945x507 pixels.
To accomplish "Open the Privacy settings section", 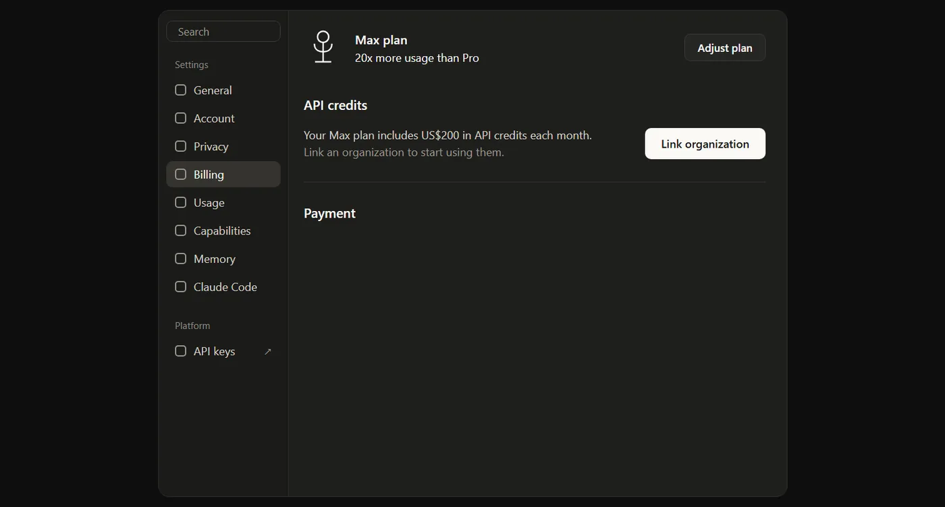I will pyautogui.click(x=223, y=146).
